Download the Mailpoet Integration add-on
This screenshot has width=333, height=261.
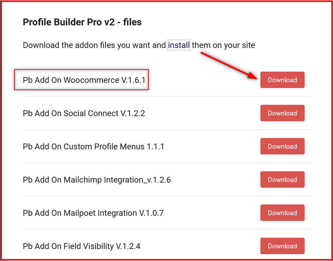pyautogui.click(x=282, y=213)
